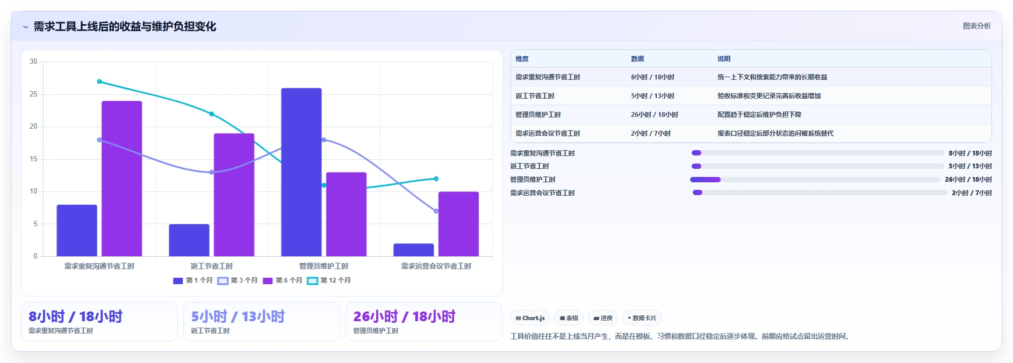
Task: Click 验收标准和变更记录完善后收益增加 description
Action: coord(769,96)
